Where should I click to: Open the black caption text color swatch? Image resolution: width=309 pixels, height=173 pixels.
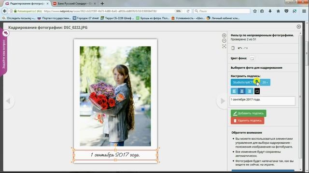tap(257, 91)
